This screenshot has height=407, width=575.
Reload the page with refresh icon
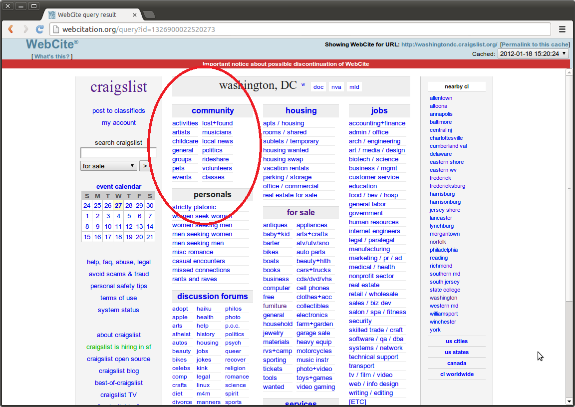pyautogui.click(x=39, y=29)
